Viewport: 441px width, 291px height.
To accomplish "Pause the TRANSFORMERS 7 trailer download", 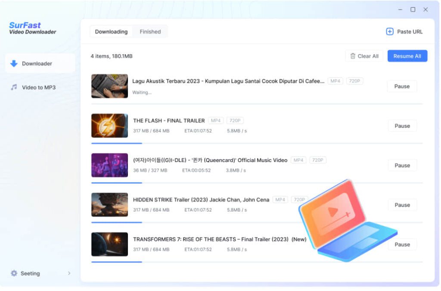I will pos(402,244).
